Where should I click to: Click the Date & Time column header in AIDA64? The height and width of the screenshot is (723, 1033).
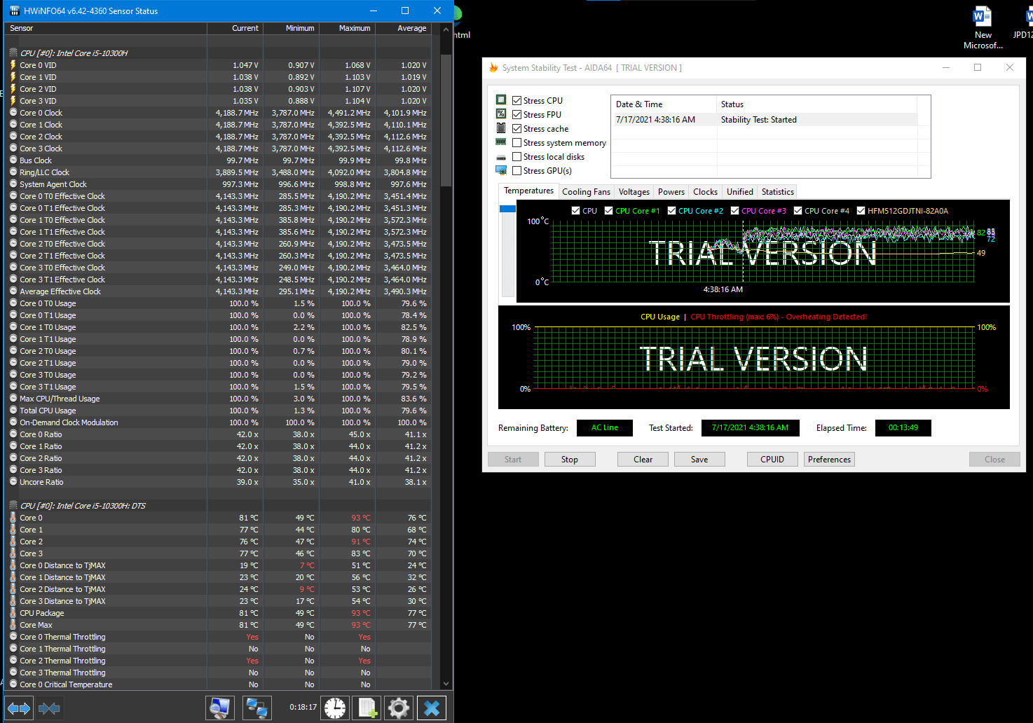click(x=664, y=104)
